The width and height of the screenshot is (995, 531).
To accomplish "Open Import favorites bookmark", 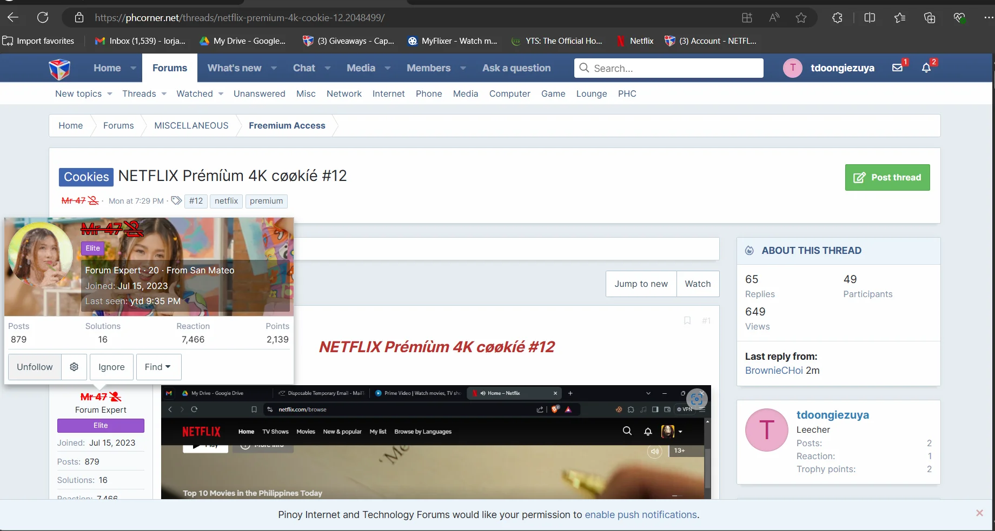I will click(x=38, y=41).
